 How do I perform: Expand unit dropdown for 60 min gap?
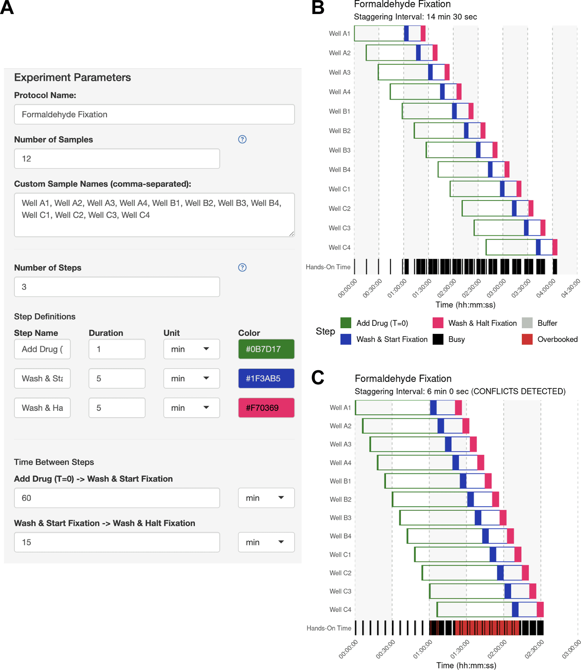click(266, 498)
